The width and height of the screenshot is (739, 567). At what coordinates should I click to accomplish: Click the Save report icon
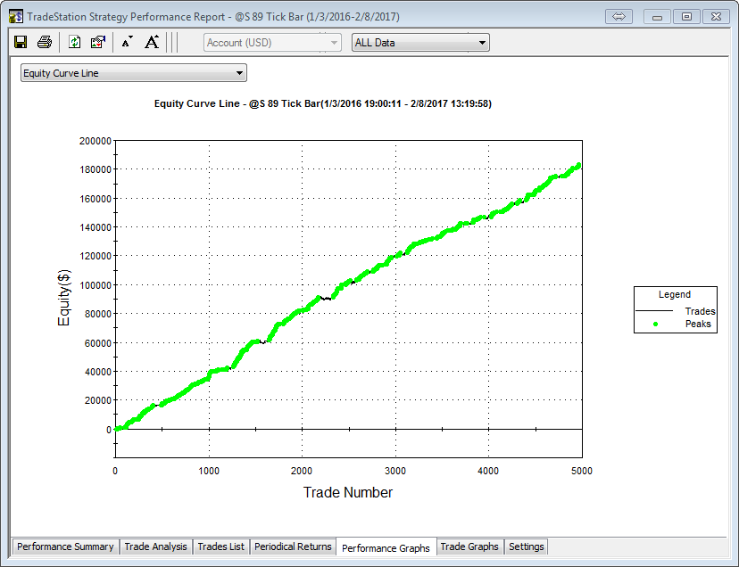point(21,42)
